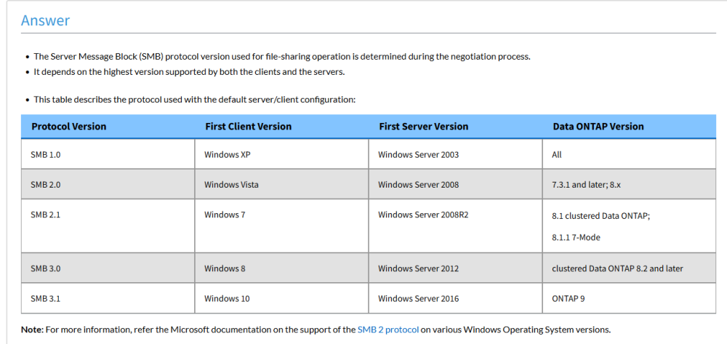Select the Protocol Version column header
Screen dimensions: 727x344
(108, 127)
